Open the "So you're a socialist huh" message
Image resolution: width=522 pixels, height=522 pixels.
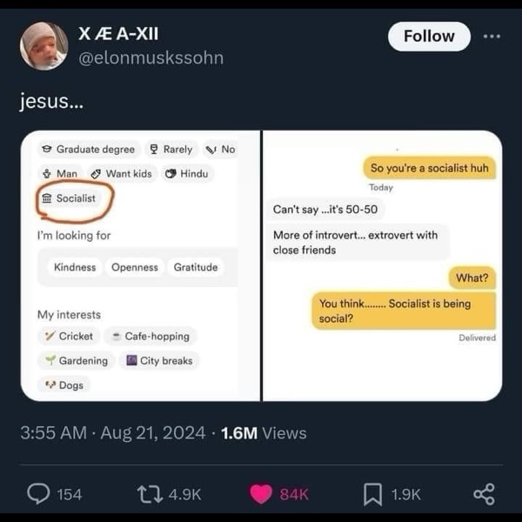pyautogui.click(x=429, y=168)
